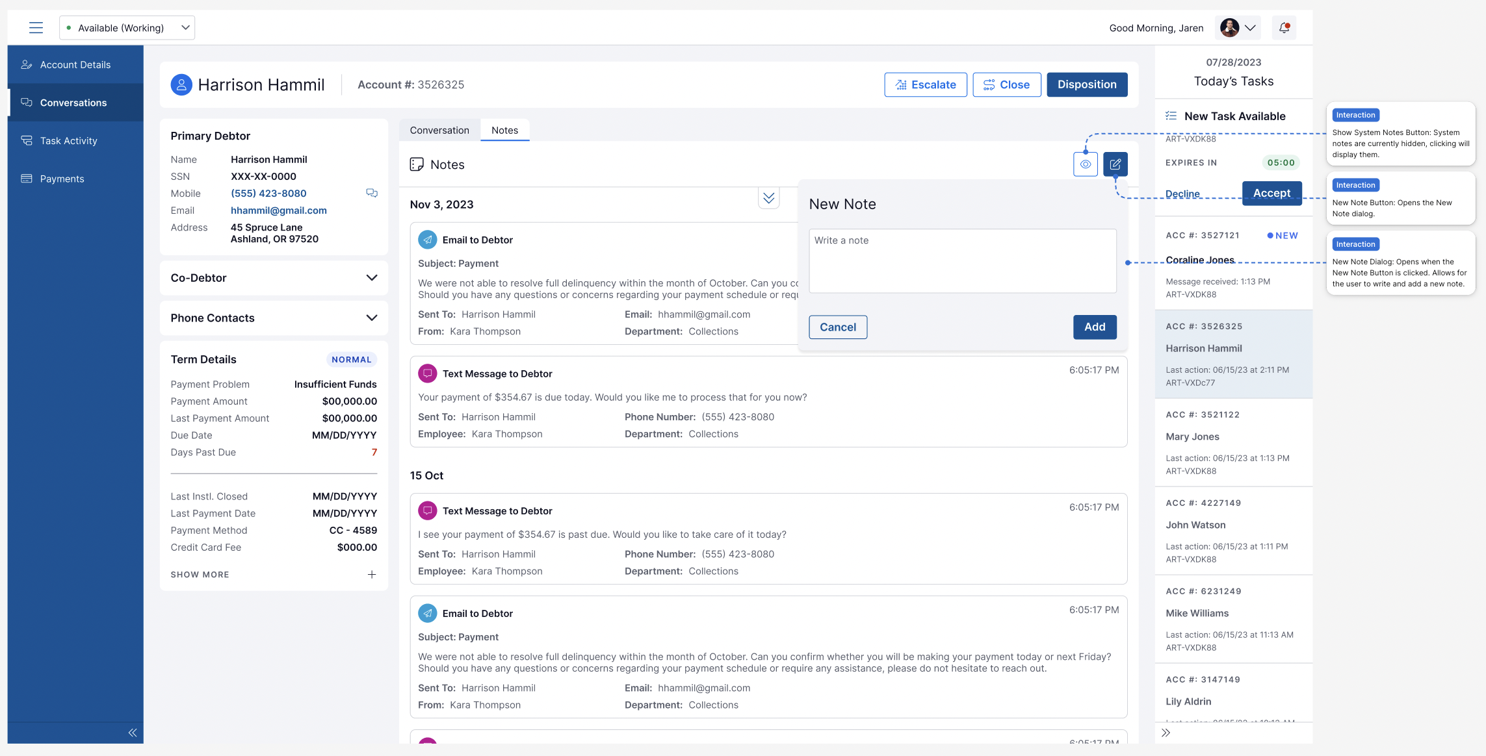This screenshot has height=756, width=1486.
Task: Click the plus icon next to Show More
Action: [372, 574]
